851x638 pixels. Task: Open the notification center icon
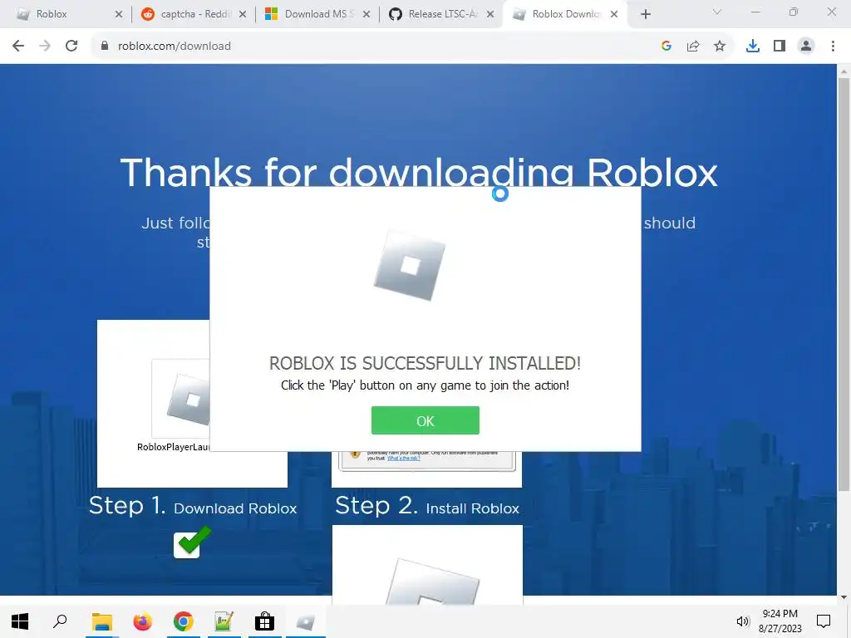pyautogui.click(x=824, y=621)
